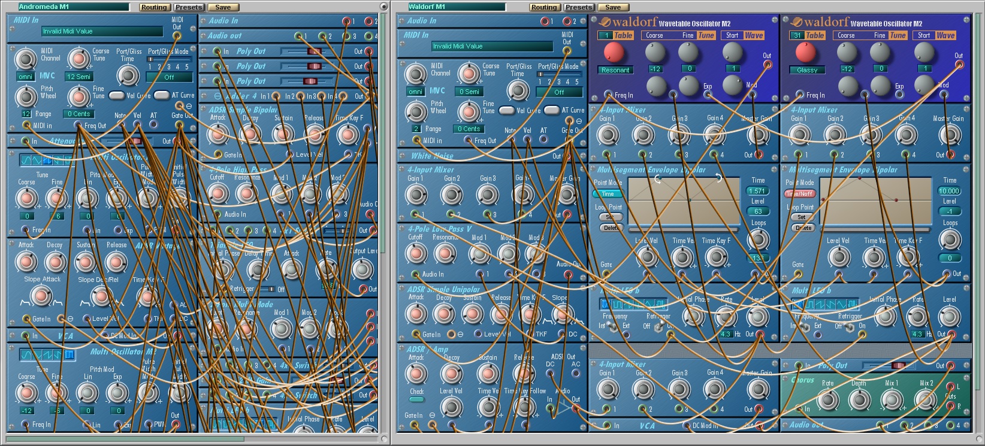Screen dimensions: 985x446
Task: Open Point Mode Time selector on left envelope
Action: click(608, 194)
